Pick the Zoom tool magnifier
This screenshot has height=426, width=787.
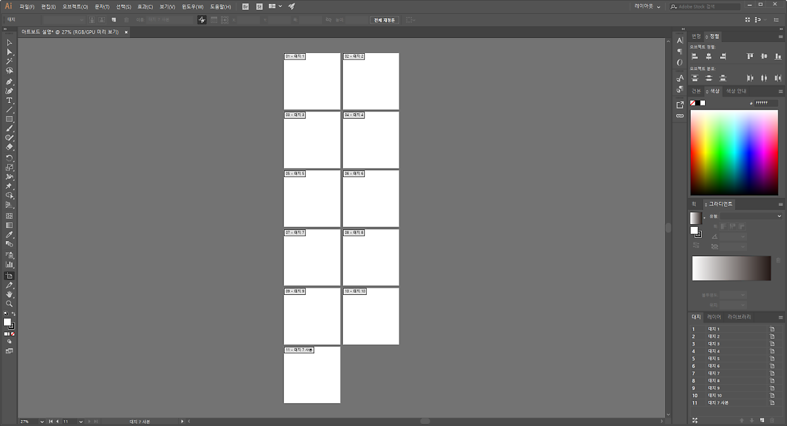pos(9,304)
